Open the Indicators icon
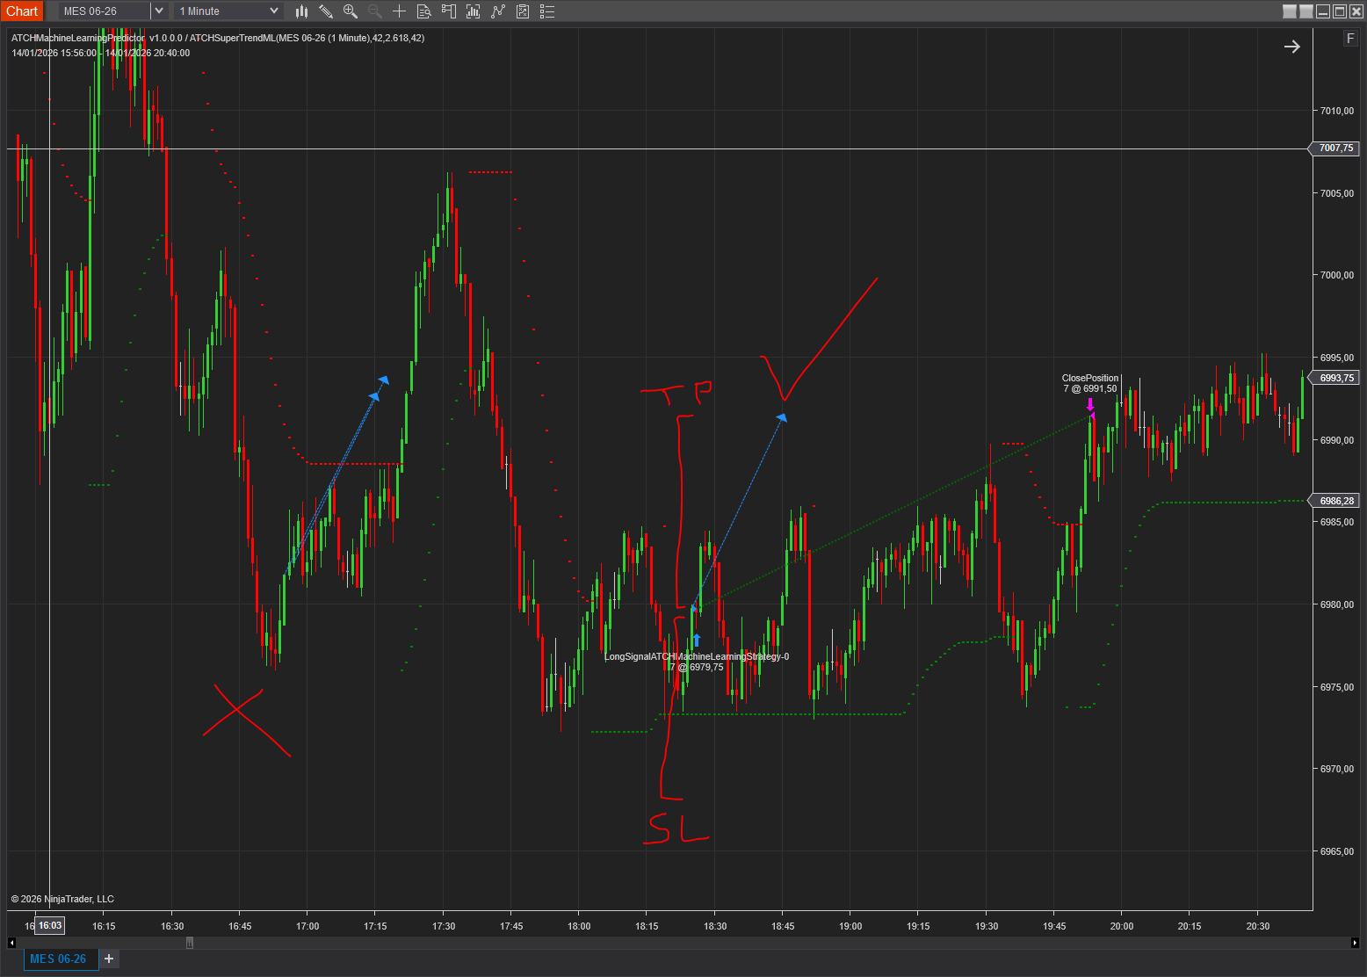 coord(474,11)
